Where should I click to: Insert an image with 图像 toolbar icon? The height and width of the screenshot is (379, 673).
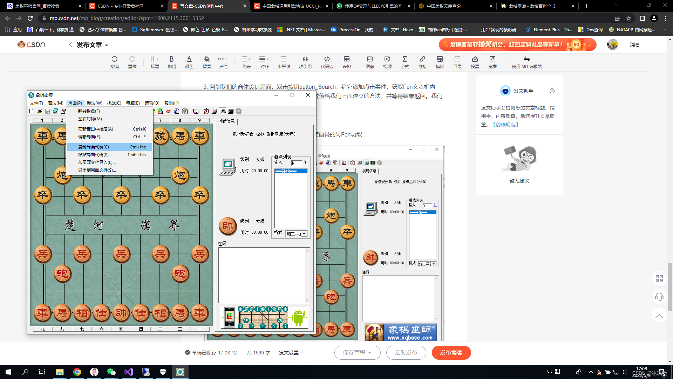pos(370,62)
